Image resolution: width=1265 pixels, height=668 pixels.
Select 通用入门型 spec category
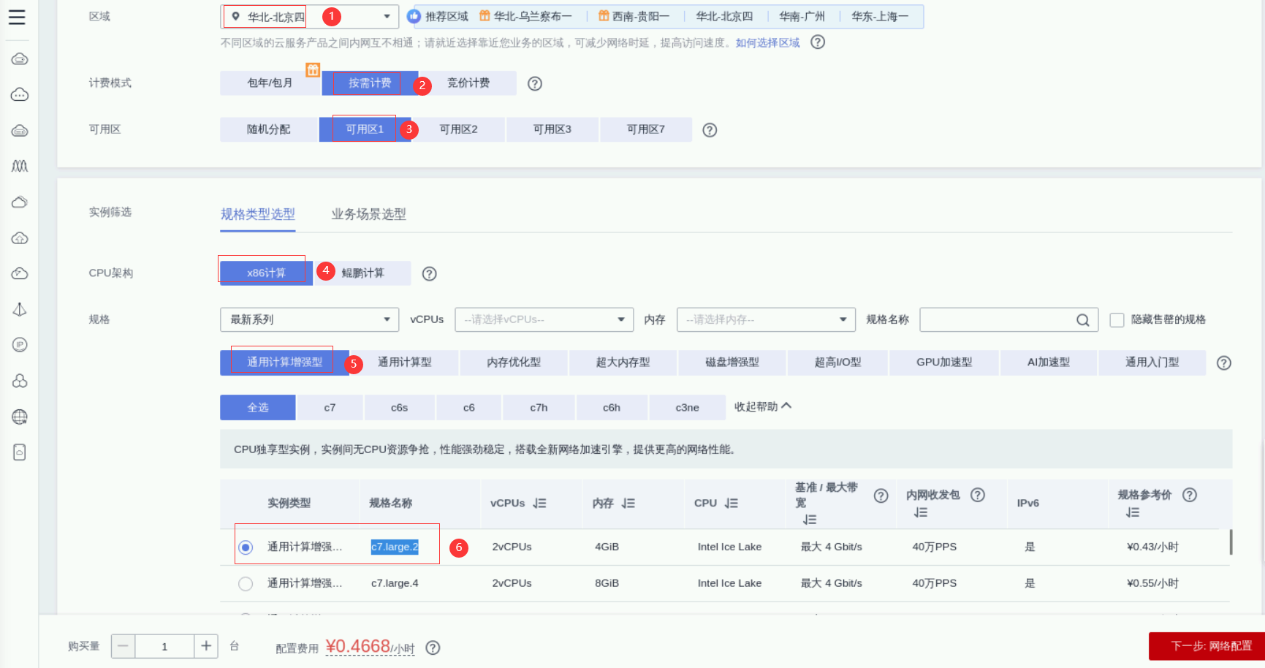[1152, 363]
